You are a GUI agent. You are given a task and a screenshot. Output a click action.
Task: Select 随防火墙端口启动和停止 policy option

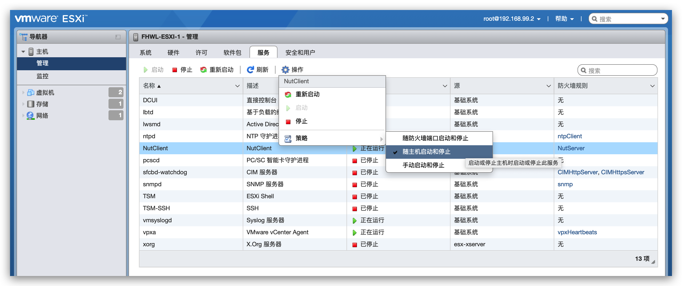tap(435, 138)
